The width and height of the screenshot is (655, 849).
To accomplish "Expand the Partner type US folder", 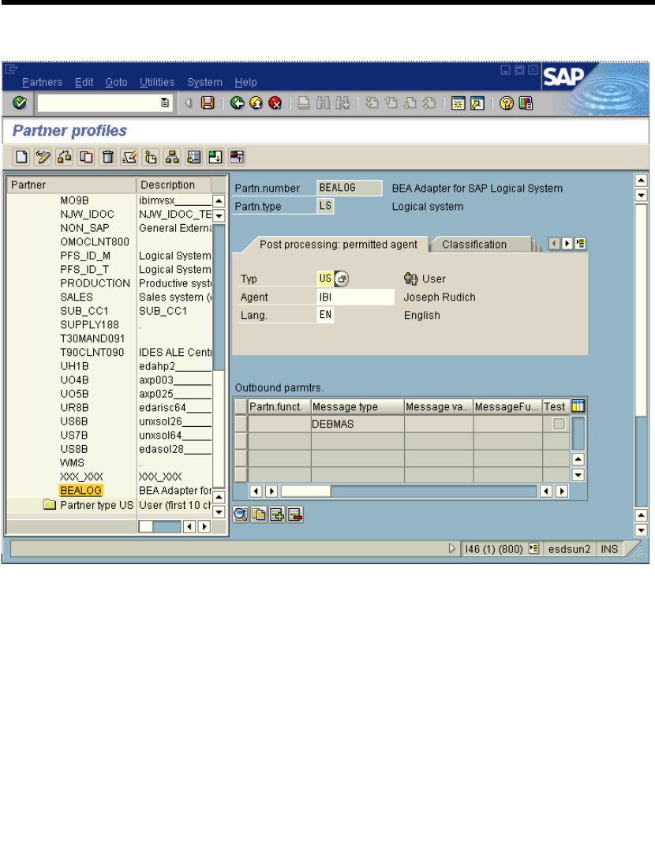I will (50, 505).
